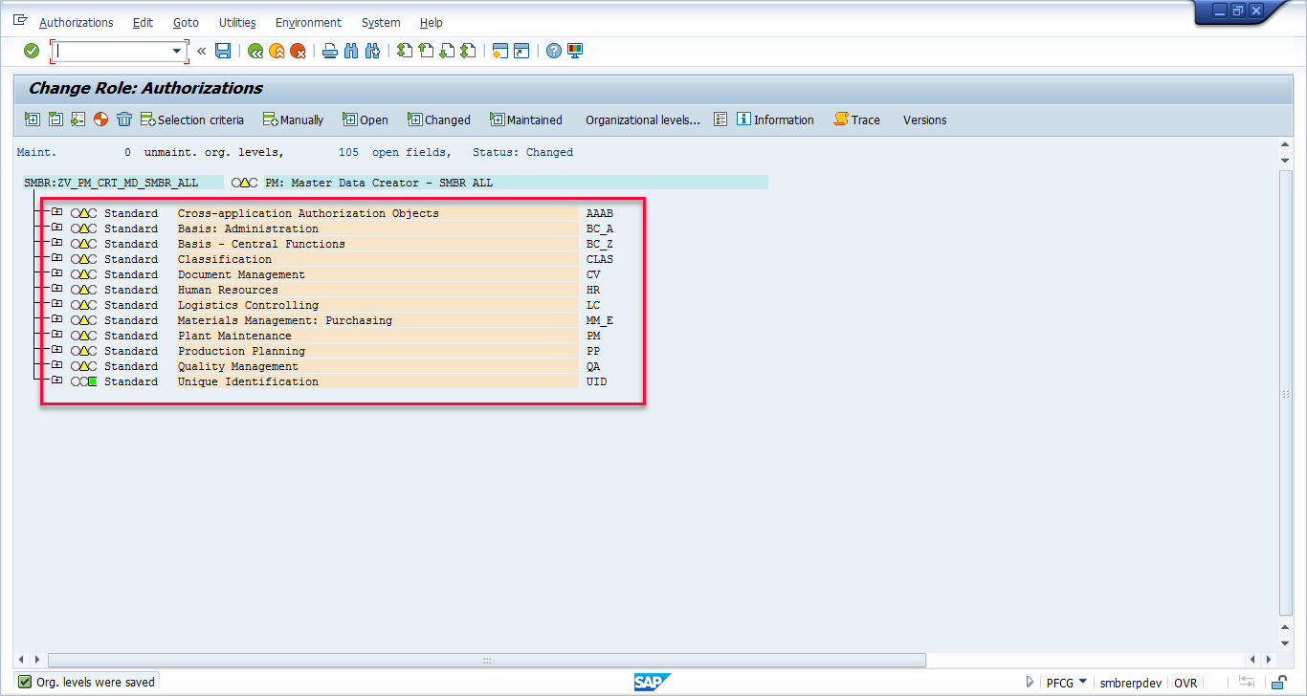1307x696 pixels.
Task: Expand the Materials Management: Purchasing node
Action: 56,320
